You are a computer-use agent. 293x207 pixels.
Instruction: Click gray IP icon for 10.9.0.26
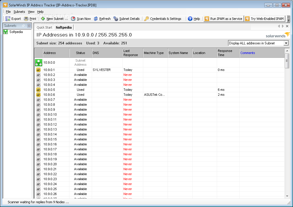click(38, 194)
